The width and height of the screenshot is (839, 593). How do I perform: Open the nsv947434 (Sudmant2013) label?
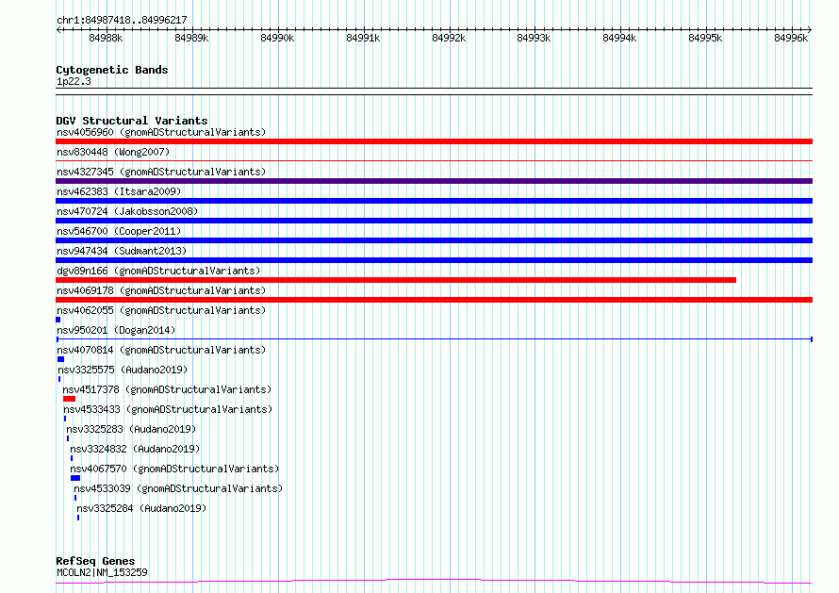pos(122,251)
